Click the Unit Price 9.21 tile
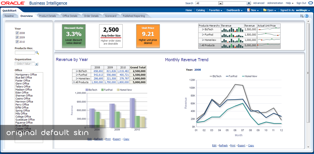314x154 pixels. tap(148, 36)
